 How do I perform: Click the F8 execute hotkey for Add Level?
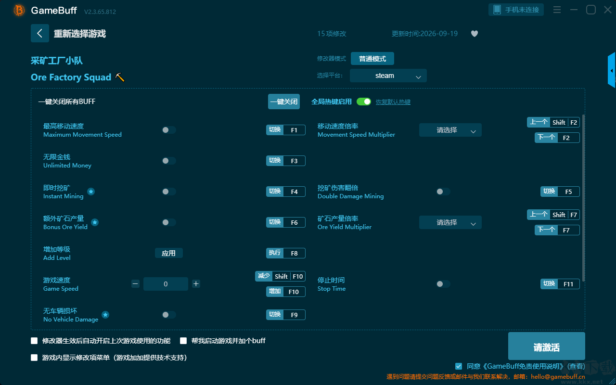pos(286,253)
